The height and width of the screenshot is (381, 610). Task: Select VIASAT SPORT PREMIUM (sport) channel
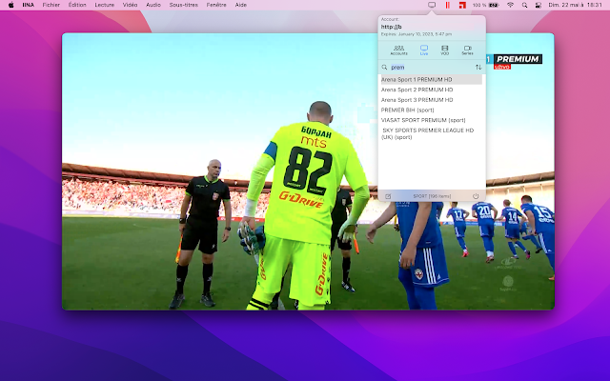click(x=431, y=120)
